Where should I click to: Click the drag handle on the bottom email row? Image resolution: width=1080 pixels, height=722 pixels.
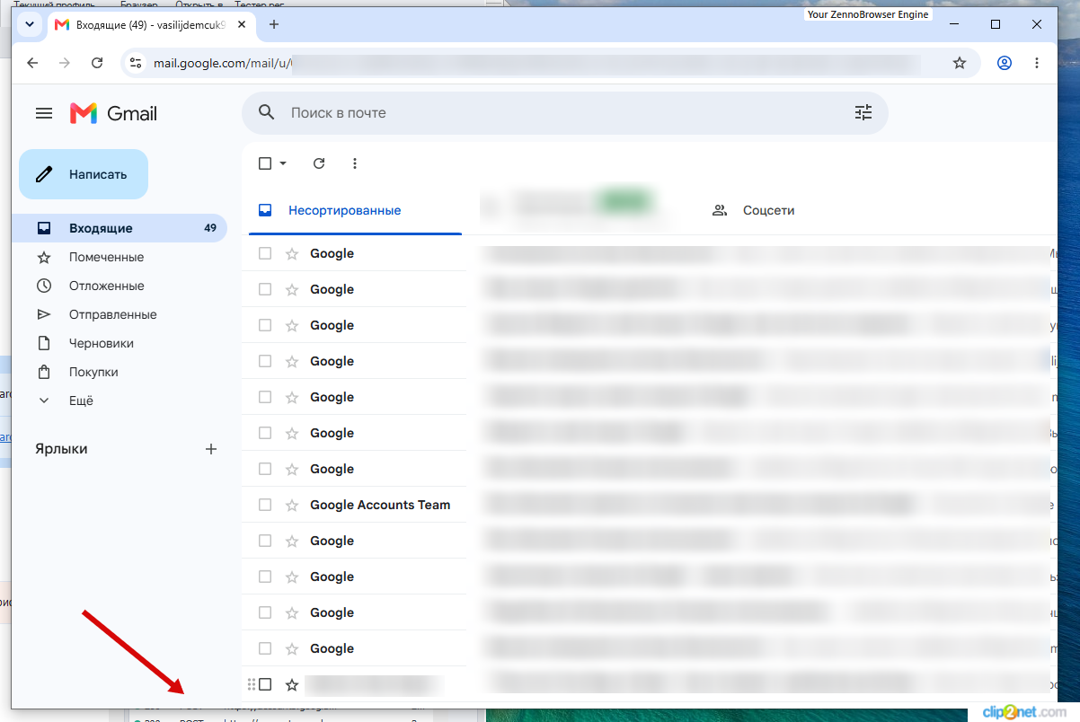pyautogui.click(x=252, y=684)
